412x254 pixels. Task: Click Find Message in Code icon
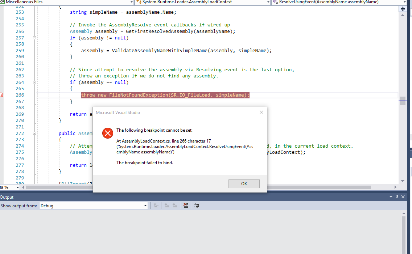coord(156,206)
